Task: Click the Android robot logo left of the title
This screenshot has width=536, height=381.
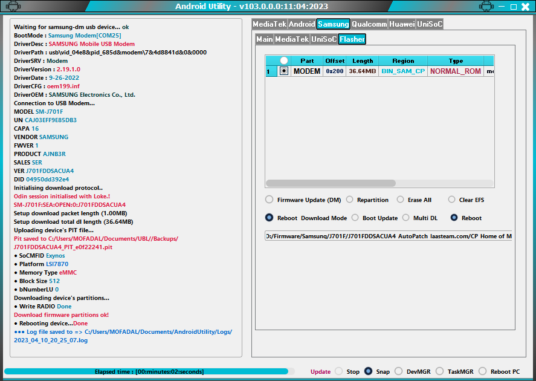Action: coord(13,6)
